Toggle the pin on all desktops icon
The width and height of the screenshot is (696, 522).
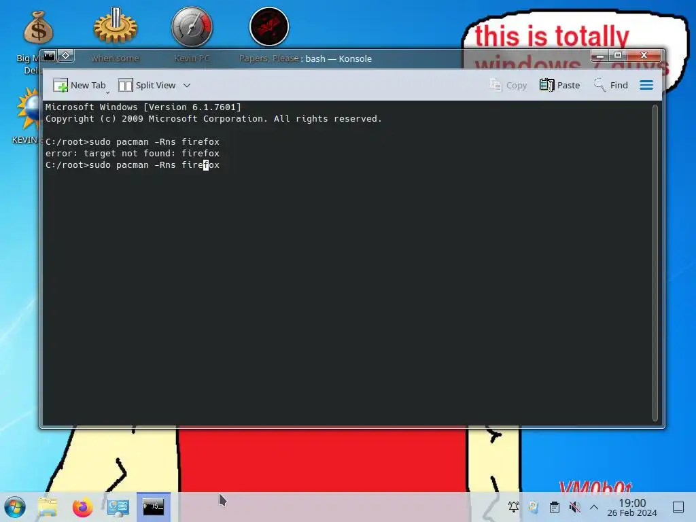click(x=66, y=56)
